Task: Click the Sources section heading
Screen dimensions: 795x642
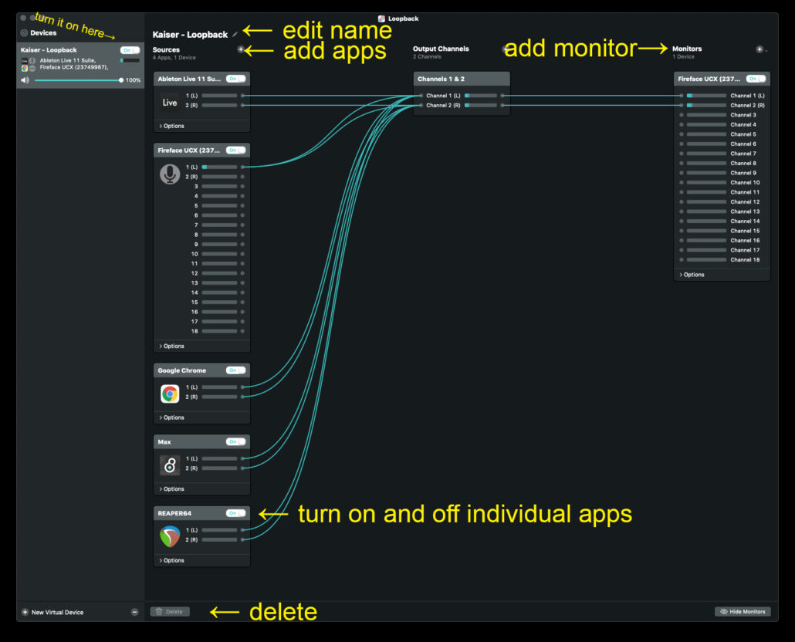Action: pyautogui.click(x=166, y=49)
